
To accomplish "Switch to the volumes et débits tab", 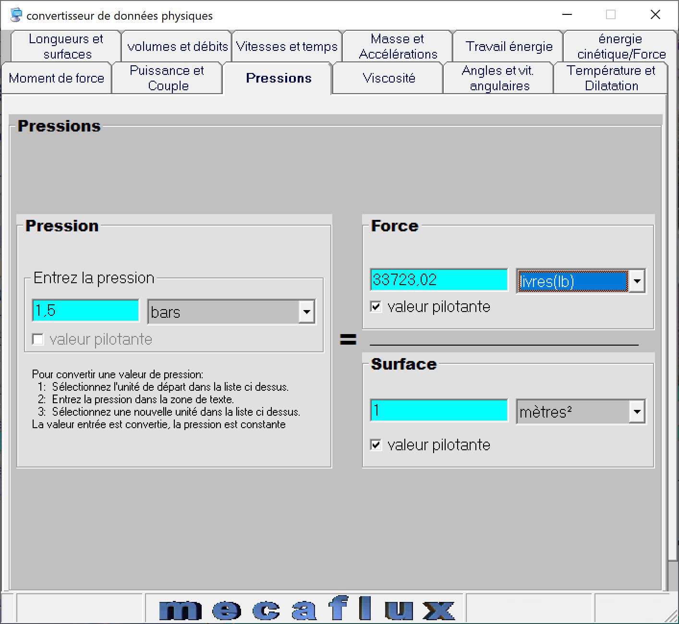I will (177, 46).
